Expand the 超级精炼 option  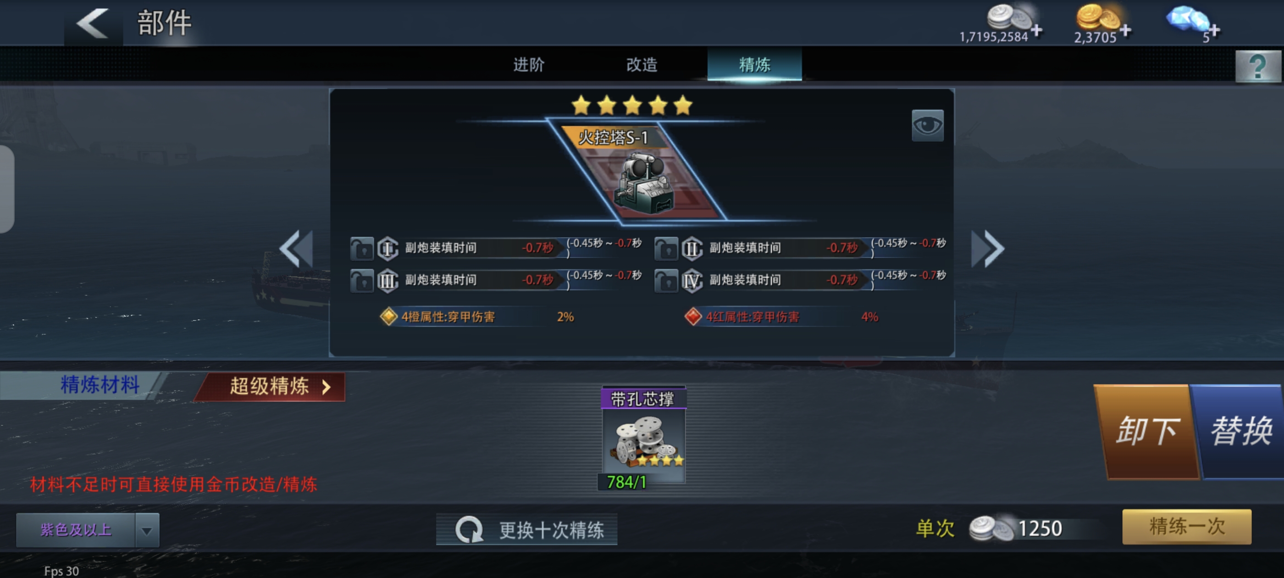(270, 387)
